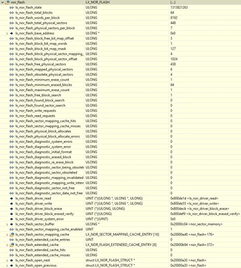Screen dimensions: 241x268
Task: Select the lx_nor_flash_minimum_erased_blocks row
Action: [120, 85]
